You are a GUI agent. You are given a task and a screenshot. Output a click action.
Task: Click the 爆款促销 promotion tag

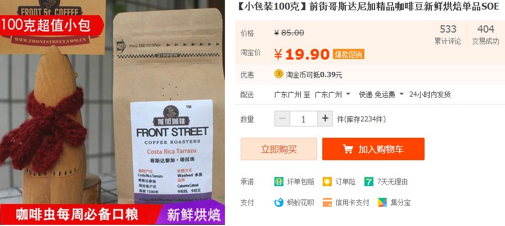tap(349, 55)
